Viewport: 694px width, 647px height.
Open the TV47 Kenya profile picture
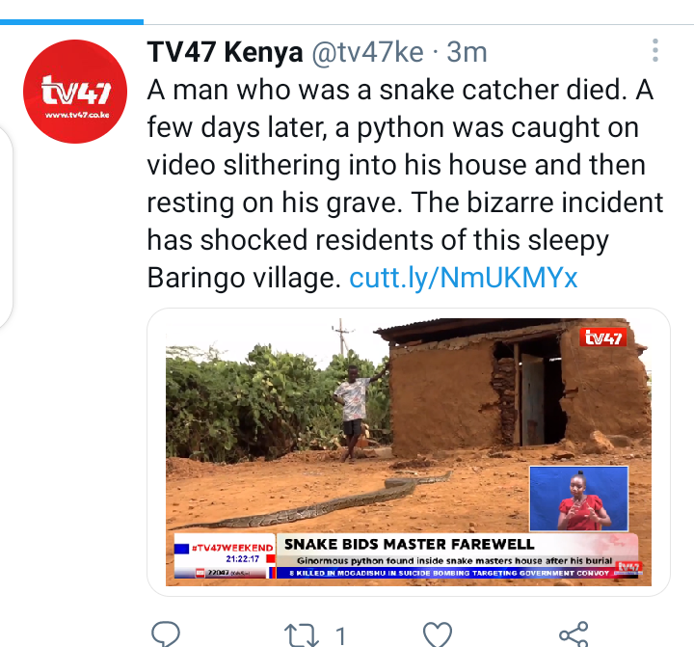coord(75,92)
